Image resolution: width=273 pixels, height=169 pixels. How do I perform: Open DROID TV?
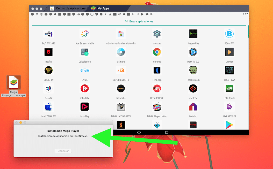point(48,70)
